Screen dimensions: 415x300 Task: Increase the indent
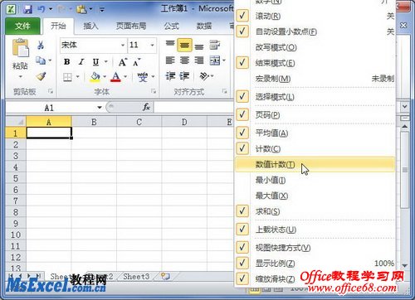184,76
